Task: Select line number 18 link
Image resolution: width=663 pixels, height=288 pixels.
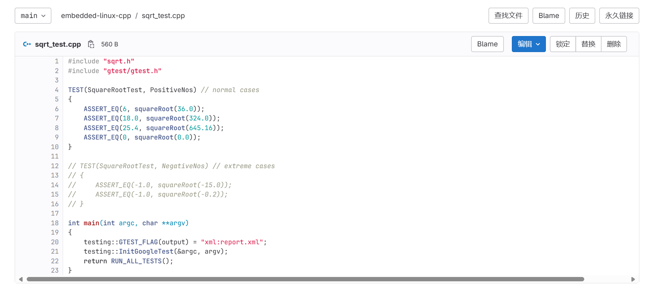Action: tap(55, 223)
